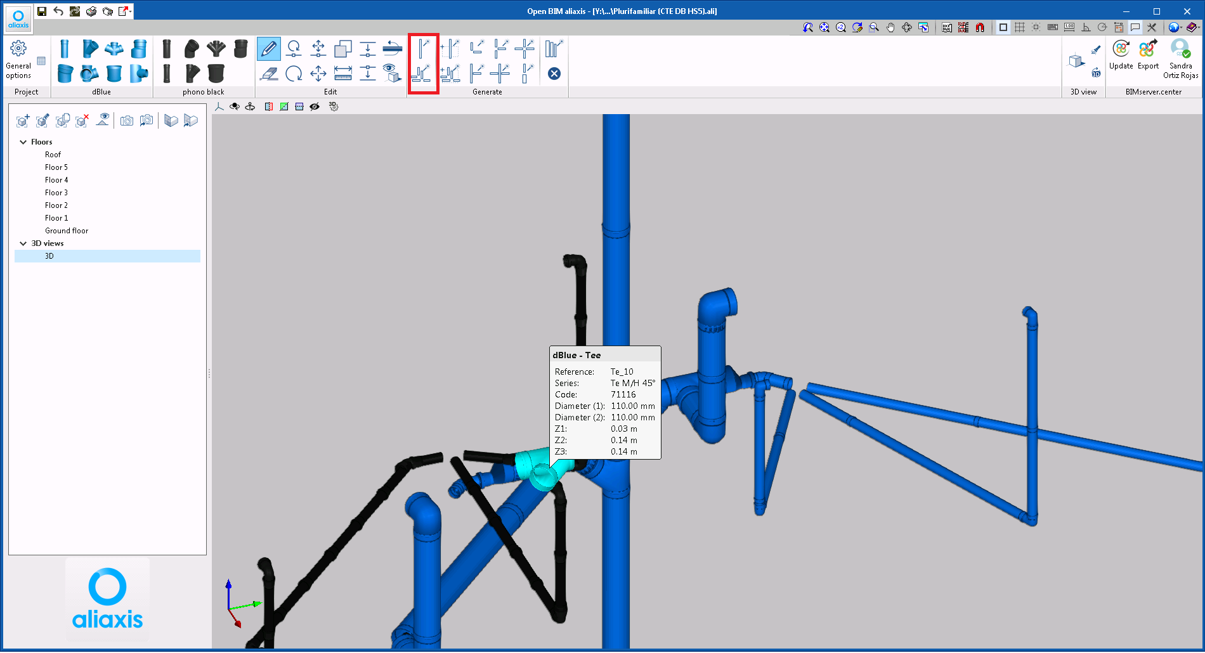1205x653 pixels.
Task: Toggle the magnet object snap
Action: pyautogui.click(x=980, y=27)
